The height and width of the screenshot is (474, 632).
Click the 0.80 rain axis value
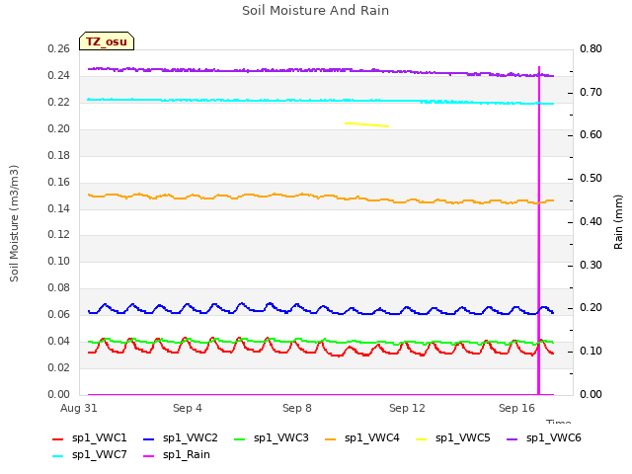[591, 48]
